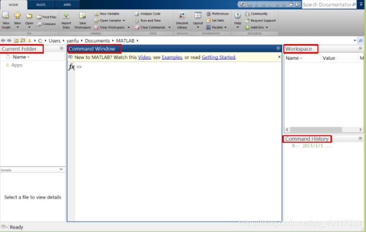This screenshot has width=366, height=232.
Task: Click the status bar icon beside Ready
Action: click(4, 227)
